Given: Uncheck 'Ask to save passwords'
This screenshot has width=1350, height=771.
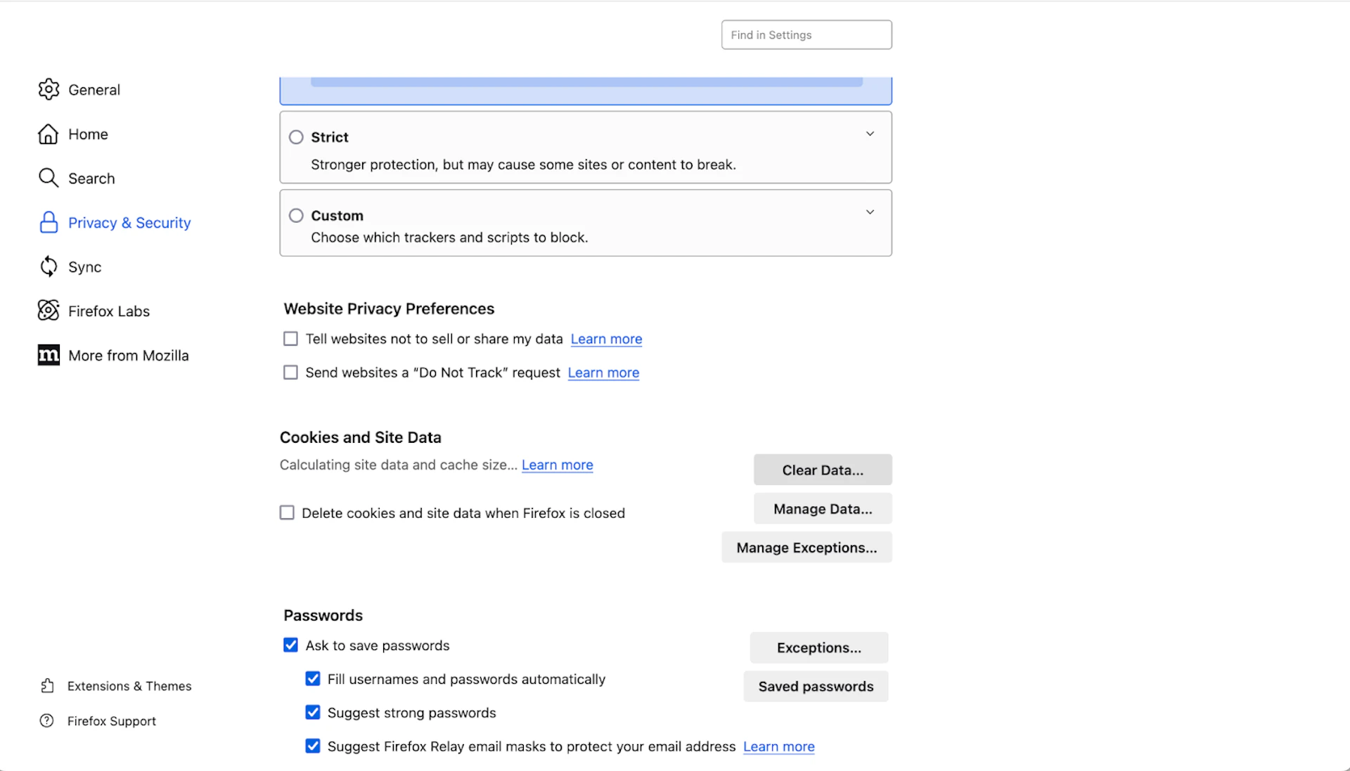Looking at the screenshot, I should pos(290,645).
